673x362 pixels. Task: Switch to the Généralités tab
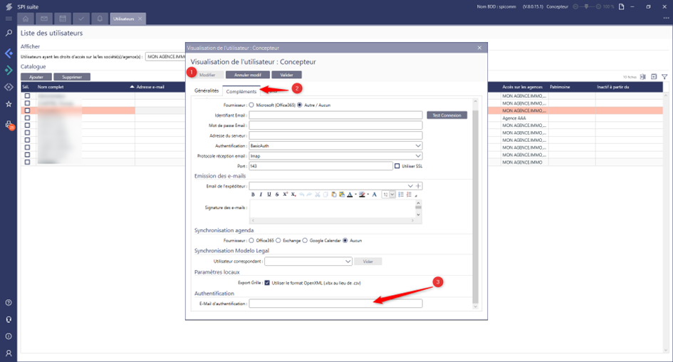(x=207, y=91)
